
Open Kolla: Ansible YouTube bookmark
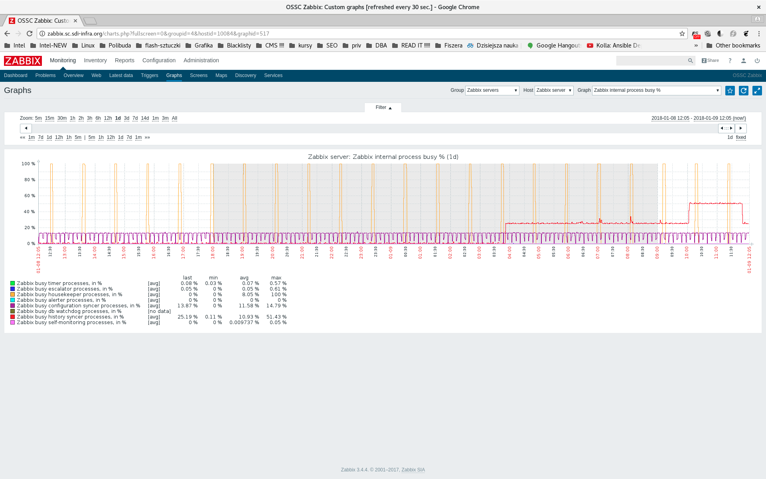pyautogui.click(x=614, y=46)
